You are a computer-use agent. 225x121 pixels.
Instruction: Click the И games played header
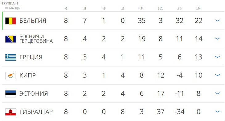[x=66, y=8]
